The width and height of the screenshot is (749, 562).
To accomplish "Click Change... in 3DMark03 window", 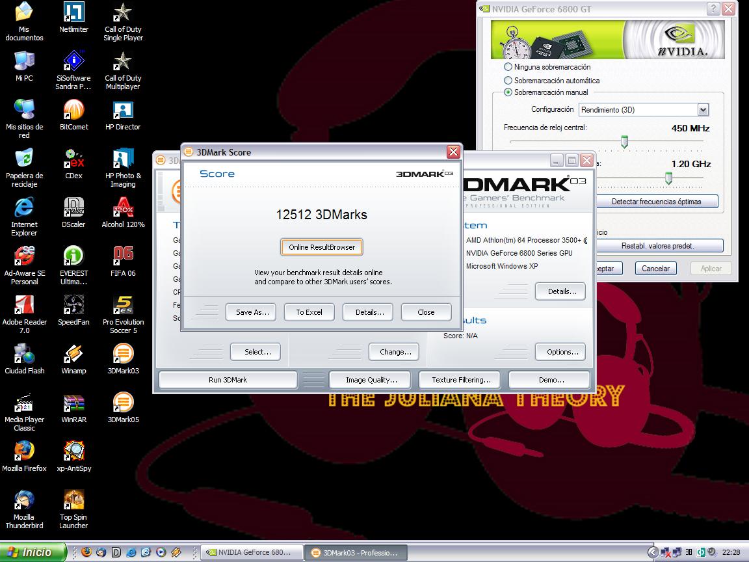I will click(395, 352).
